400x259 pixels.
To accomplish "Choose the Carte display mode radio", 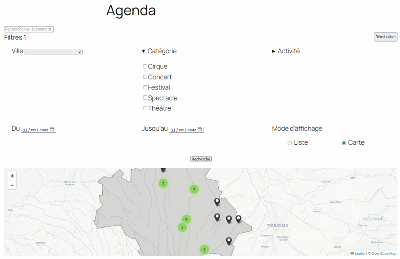I will (344, 143).
